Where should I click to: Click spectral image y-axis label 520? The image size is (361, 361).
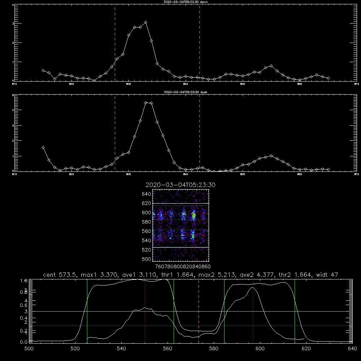[146, 250]
